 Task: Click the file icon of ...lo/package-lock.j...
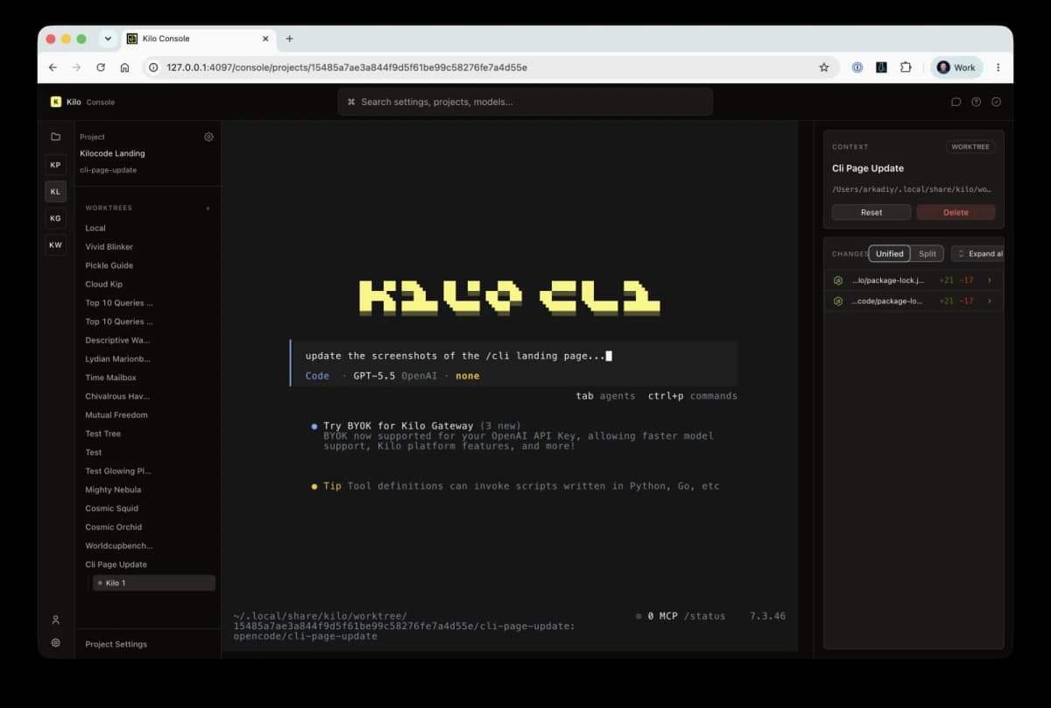[838, 280]
